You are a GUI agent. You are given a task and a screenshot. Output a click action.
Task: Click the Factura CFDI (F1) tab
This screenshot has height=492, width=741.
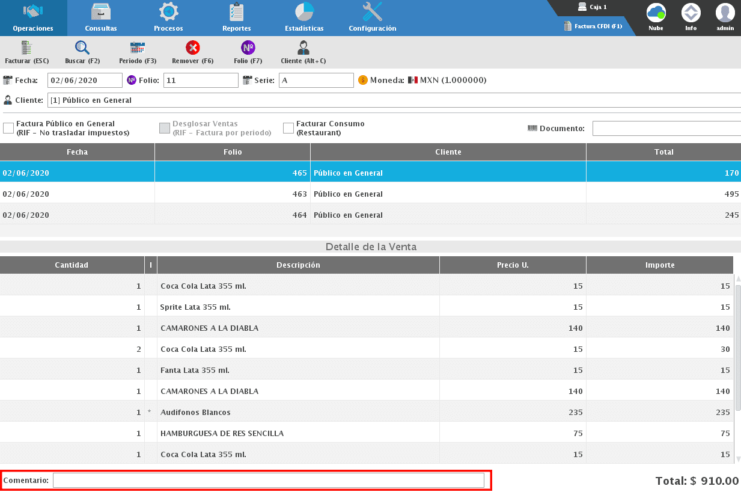[x=593, y=26]
